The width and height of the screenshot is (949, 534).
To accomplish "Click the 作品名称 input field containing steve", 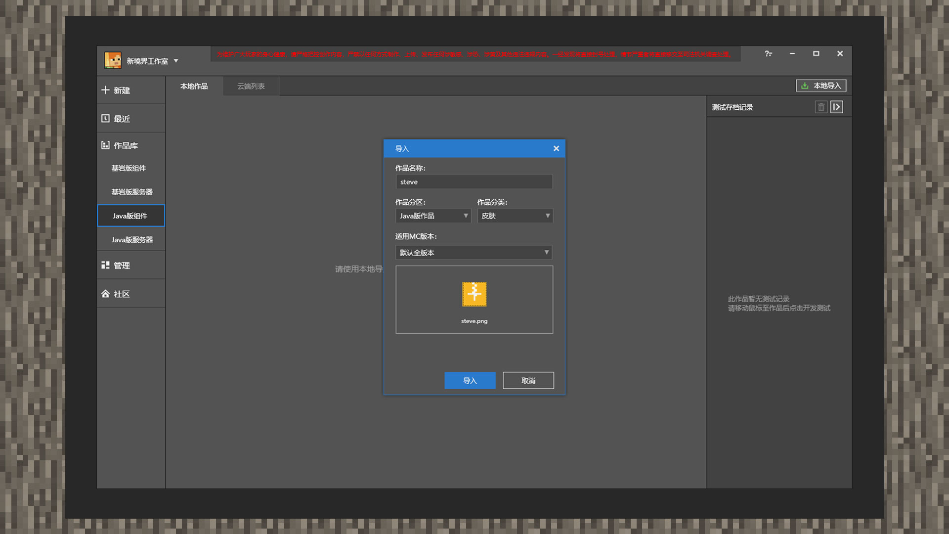I will (474, 182).
